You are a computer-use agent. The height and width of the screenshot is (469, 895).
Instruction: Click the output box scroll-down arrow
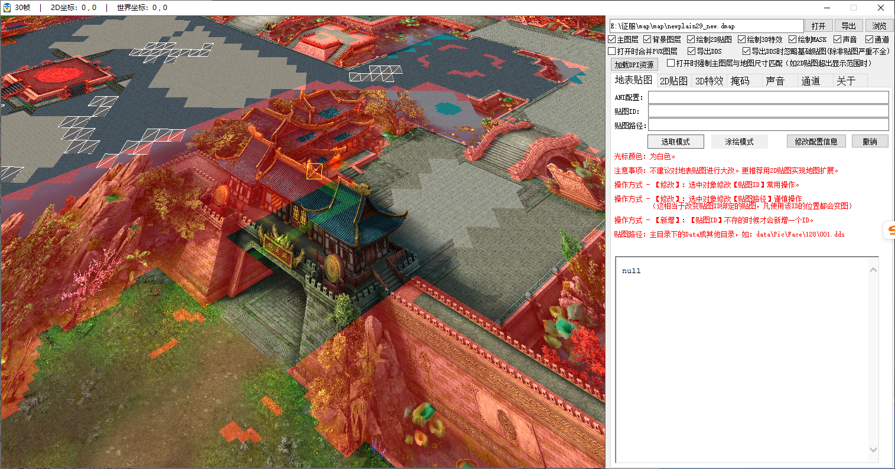click(874, 450)
